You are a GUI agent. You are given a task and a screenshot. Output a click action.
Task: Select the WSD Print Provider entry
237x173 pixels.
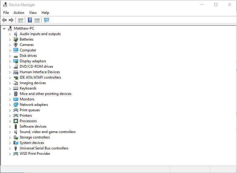point(35,154)
